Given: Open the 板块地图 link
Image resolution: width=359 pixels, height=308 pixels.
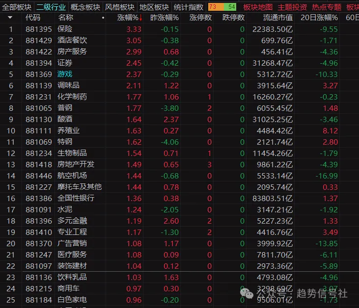Looking at the screenshot, I should coord(257,7).
